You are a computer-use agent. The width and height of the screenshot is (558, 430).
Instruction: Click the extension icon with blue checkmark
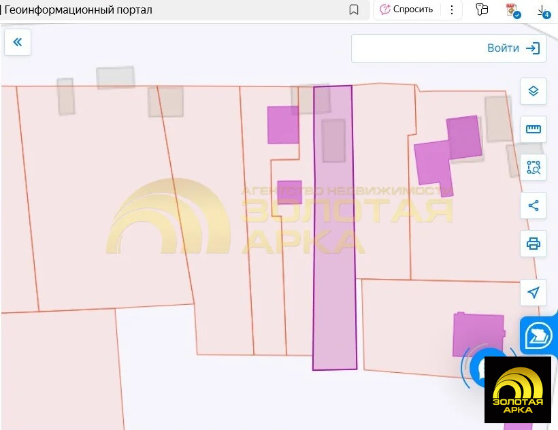512,10
